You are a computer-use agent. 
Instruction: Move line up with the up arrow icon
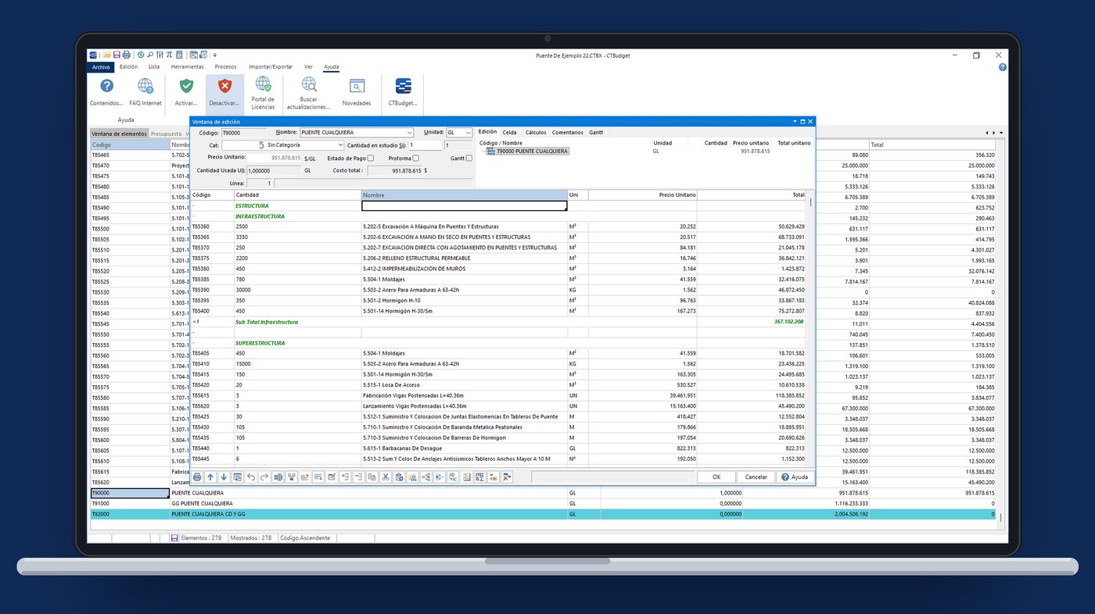pos(210,477)
